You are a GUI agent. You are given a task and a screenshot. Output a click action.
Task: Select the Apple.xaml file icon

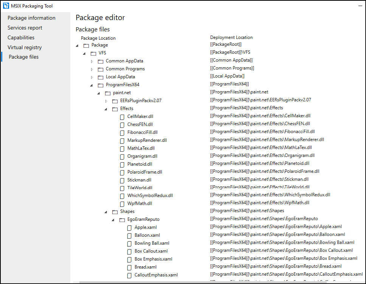(x=129, y=228)
